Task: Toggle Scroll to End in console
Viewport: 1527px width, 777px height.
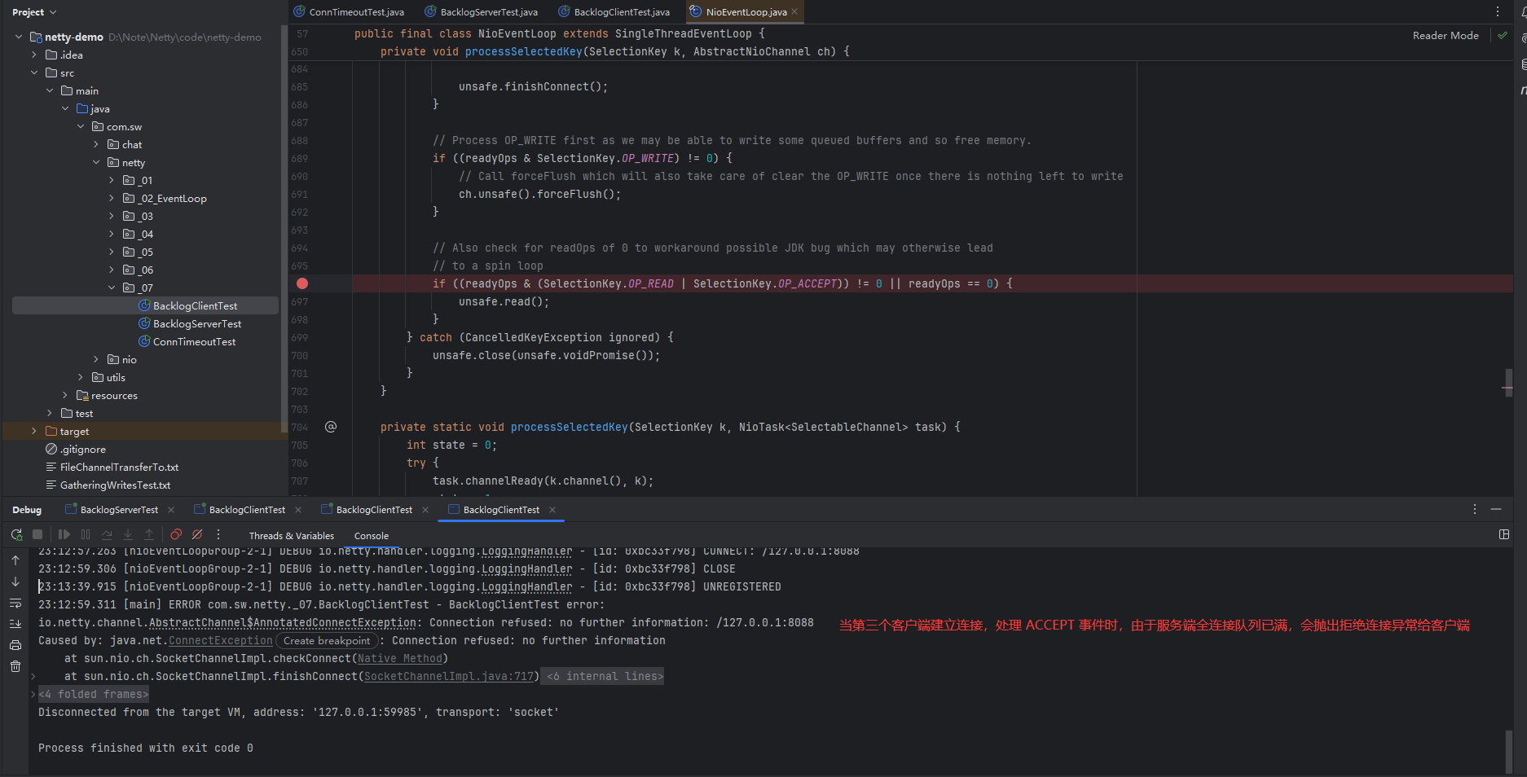Action: [x=15, y=624]
